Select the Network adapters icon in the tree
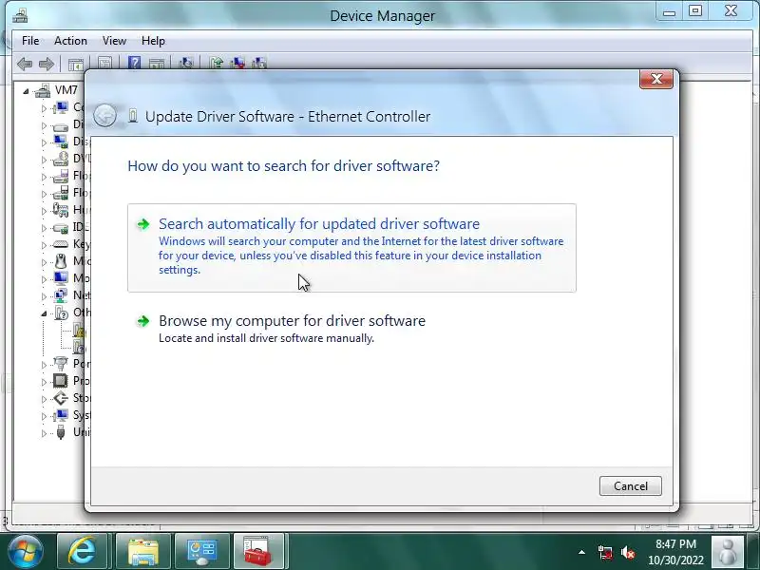The height and width of the screenshot is (570, 760). (61, 295)
